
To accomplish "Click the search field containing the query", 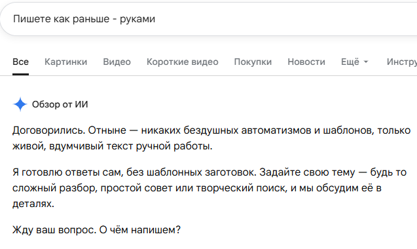I will 208,19.
